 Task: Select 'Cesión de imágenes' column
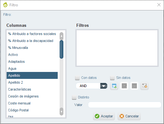click(x=32, y=96)
